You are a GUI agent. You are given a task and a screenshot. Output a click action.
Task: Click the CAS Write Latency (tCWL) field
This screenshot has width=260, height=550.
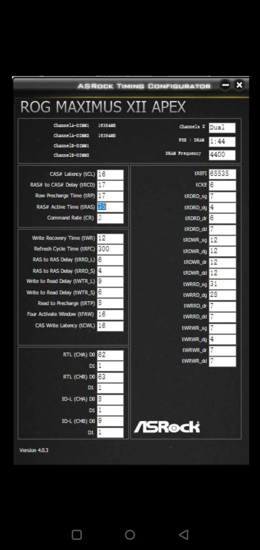(x=110, y=326)
